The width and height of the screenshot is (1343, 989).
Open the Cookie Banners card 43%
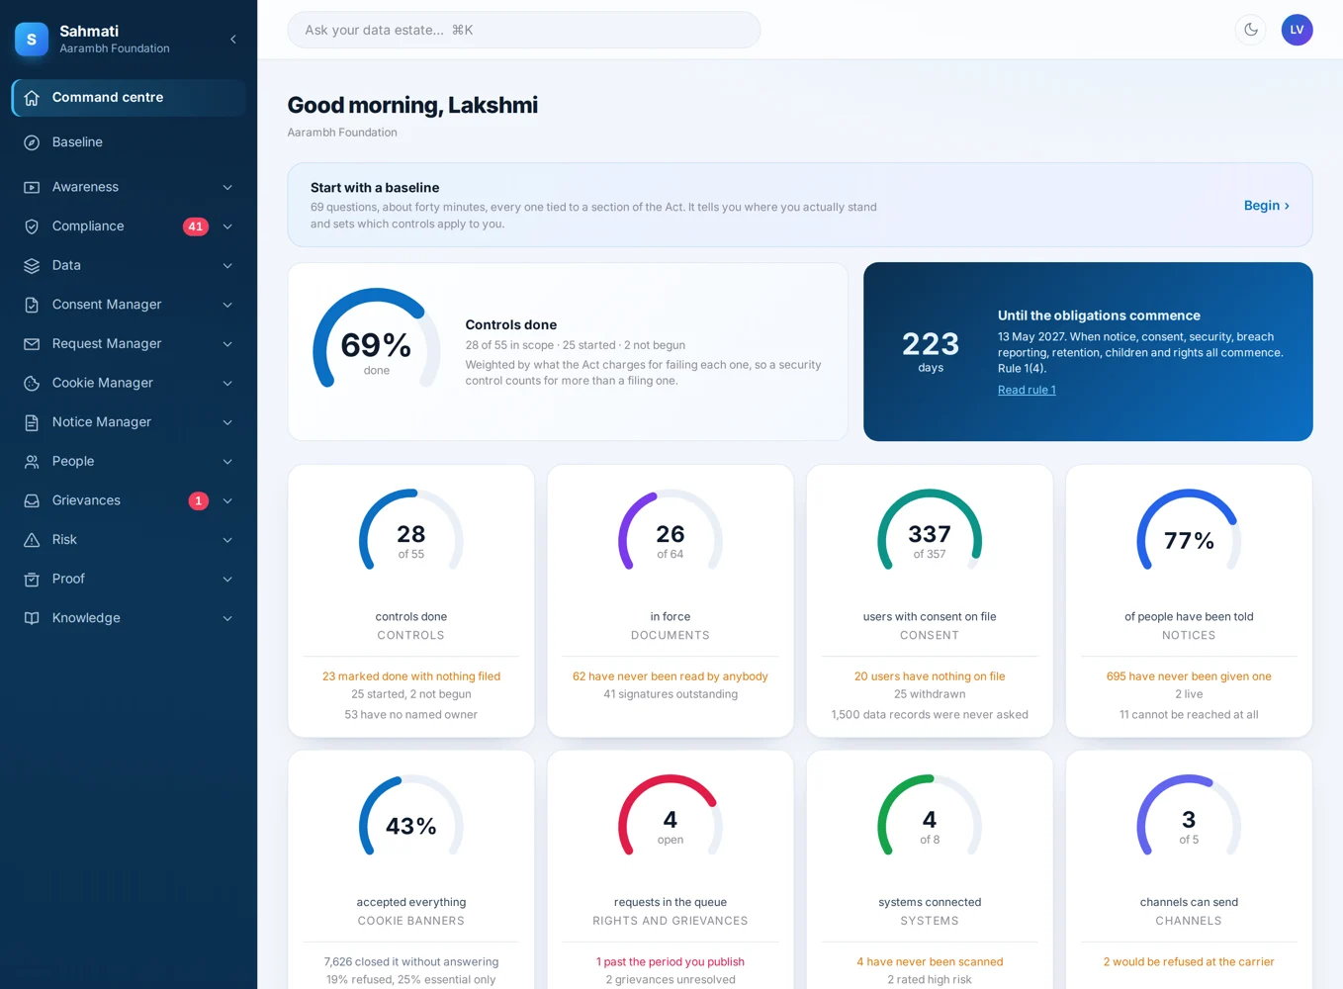pos(411,869)
